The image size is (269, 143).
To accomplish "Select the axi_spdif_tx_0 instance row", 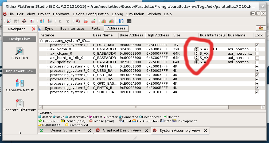I will [63, 62].
